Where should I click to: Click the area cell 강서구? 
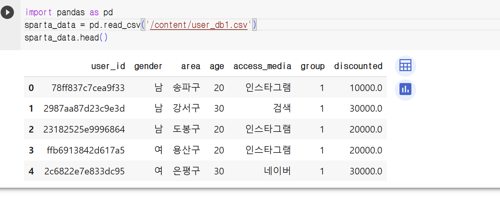point(186,109)
